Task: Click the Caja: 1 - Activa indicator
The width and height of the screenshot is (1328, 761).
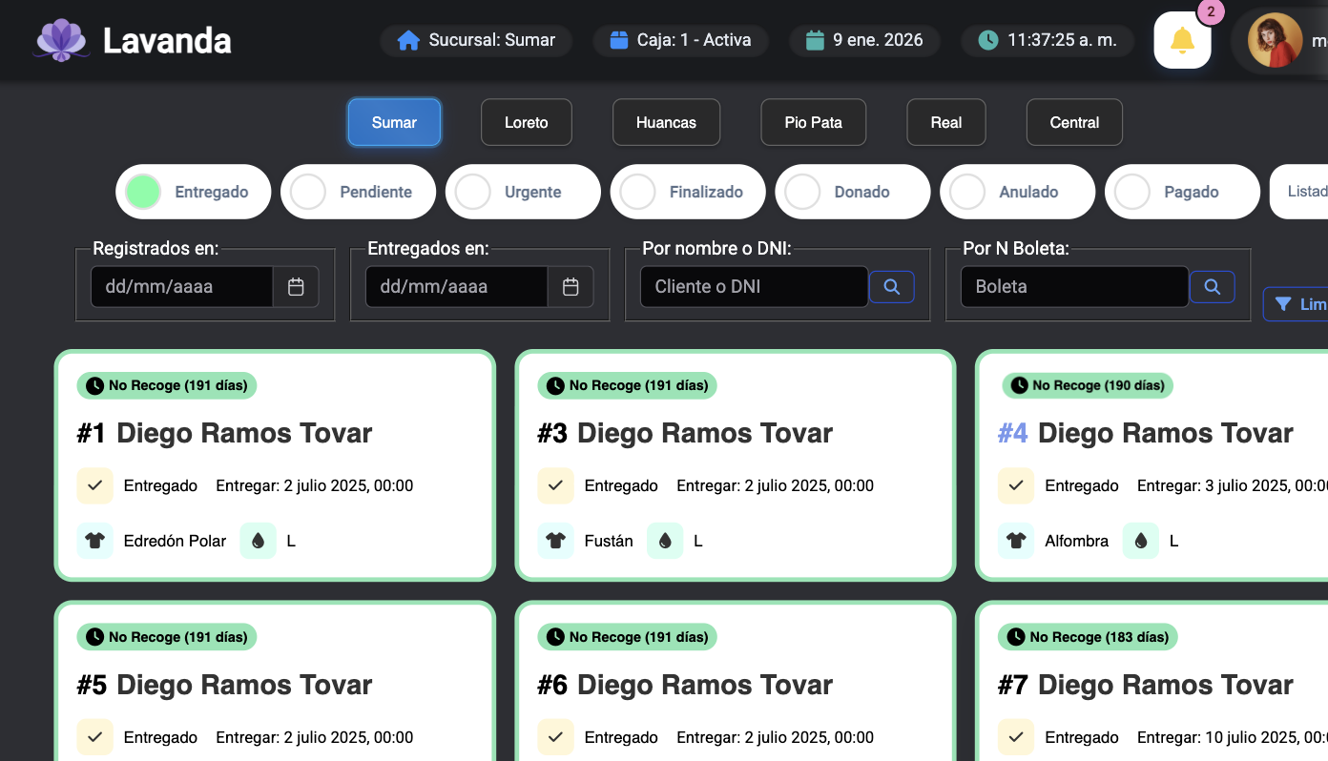Action: point(681,40)
